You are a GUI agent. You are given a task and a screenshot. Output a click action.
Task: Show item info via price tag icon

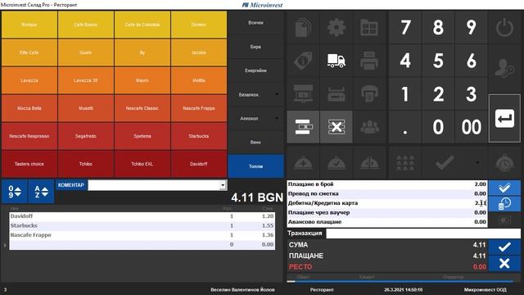click(x=303, y=61)
